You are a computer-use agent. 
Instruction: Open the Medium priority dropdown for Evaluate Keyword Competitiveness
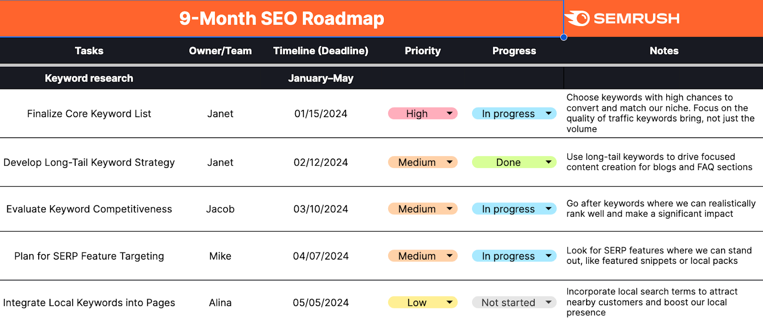[449, 209]
